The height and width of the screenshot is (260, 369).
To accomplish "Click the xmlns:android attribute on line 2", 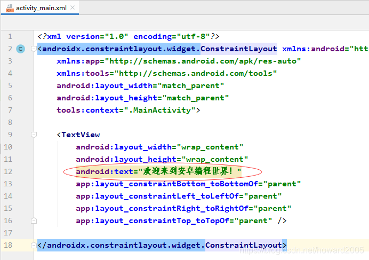I will (325, 49).
